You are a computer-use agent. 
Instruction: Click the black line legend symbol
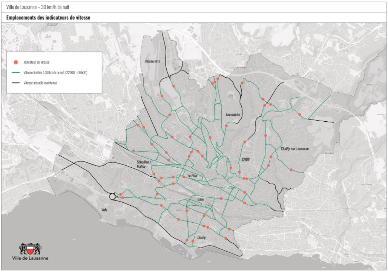pyautogui.click(x=15, y=83)
